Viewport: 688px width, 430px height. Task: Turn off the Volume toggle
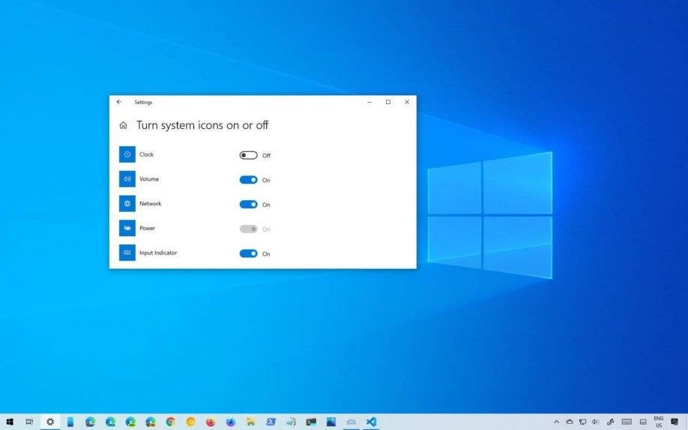pyautogui.click(x=248, y=180)
